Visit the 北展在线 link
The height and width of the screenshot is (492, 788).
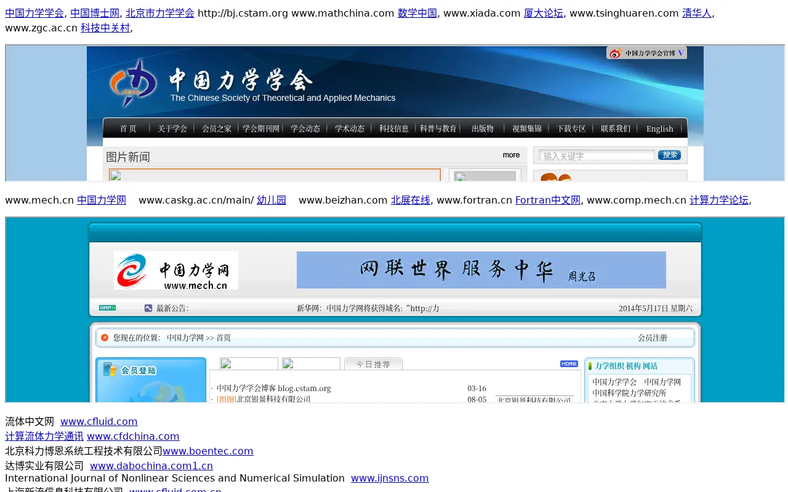411,200
